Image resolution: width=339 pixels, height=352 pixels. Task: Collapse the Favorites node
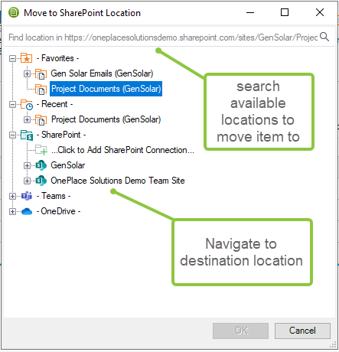pos(12,58)
